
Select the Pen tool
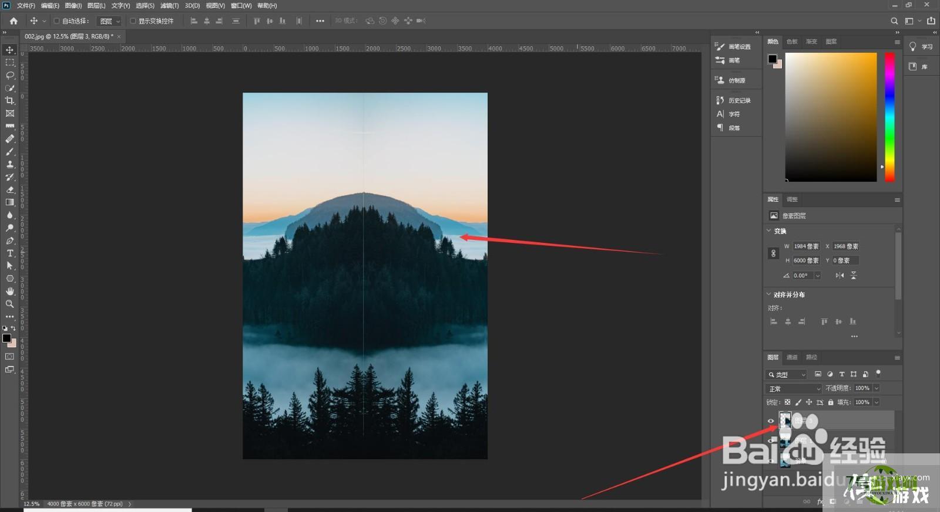click(x=10, y=240)
